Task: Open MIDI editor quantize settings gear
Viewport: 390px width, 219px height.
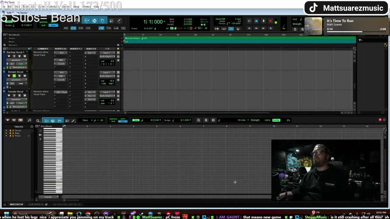Action: coord(213,120)
